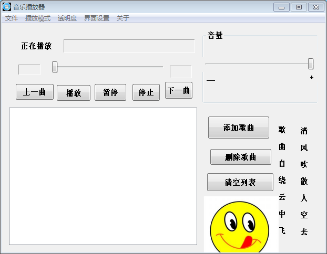Viewport: 327px width, 254px height.
Task: Open the 界面设置 menu
Action: point(97,18)
